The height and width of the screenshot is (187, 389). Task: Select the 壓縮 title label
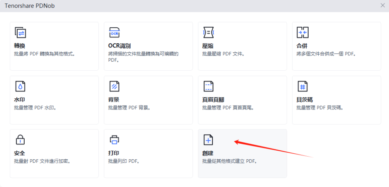(x=208, y=46)
